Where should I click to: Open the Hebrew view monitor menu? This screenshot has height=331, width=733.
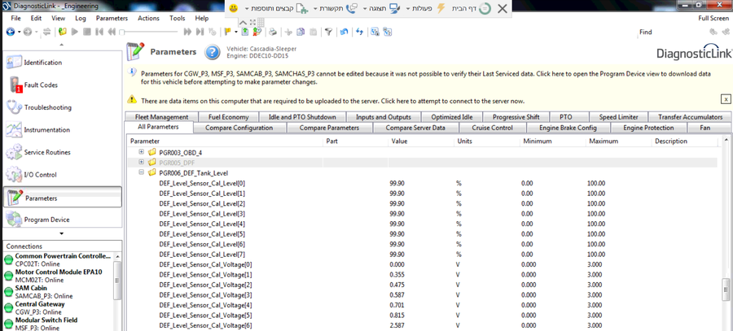pos(383,8)
